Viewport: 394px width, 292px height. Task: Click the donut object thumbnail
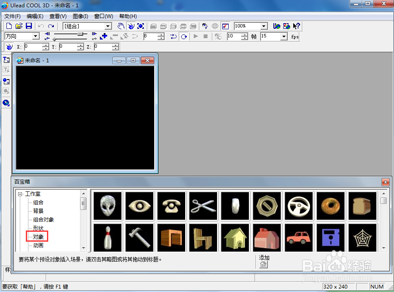(x=331, y=206)
